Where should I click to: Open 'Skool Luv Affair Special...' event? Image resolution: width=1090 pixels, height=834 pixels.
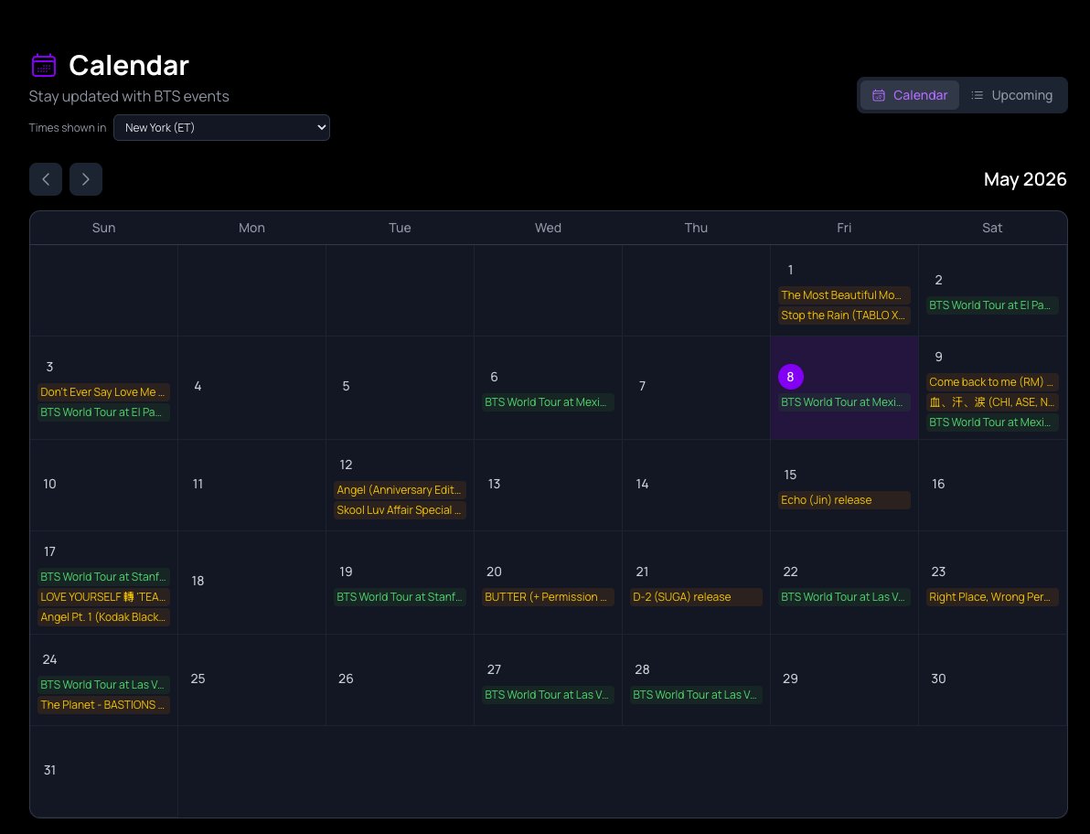click(x=400, y=510)
